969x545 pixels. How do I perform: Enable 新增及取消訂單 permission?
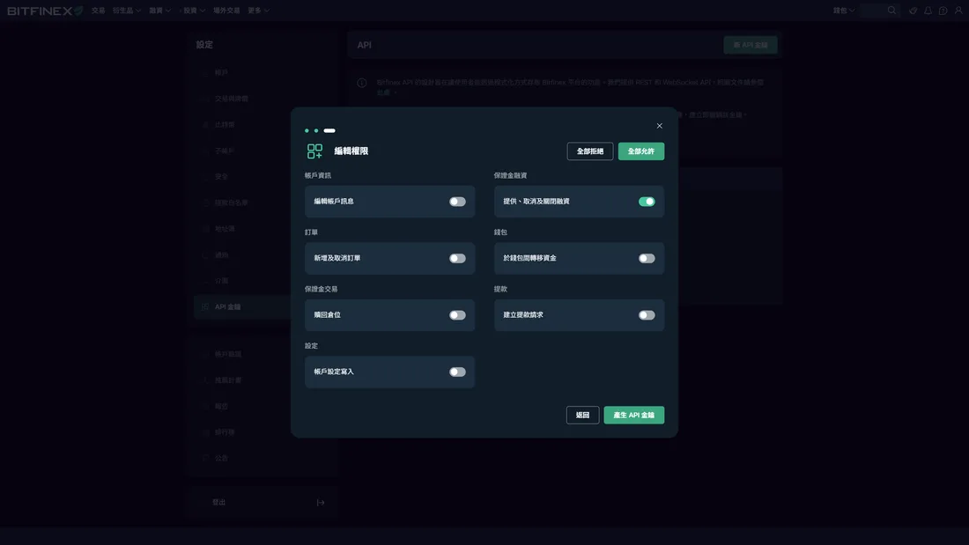(457, 258)
